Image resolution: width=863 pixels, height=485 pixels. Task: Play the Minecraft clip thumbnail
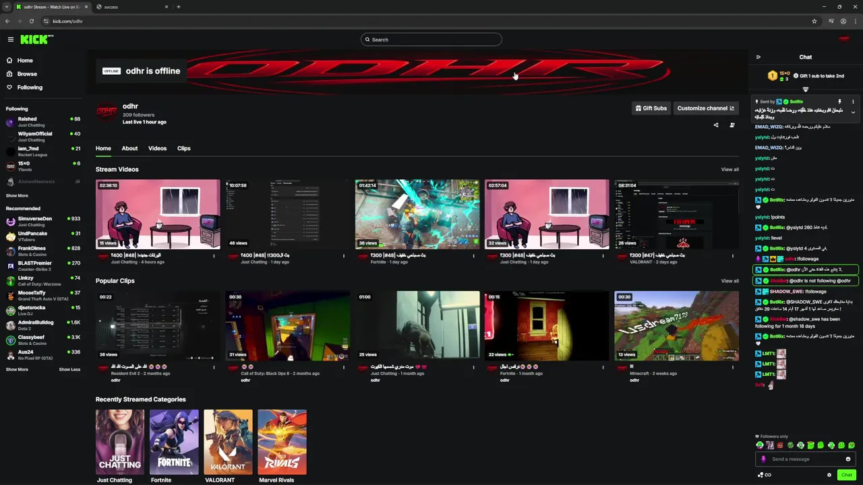coord(676,326)
